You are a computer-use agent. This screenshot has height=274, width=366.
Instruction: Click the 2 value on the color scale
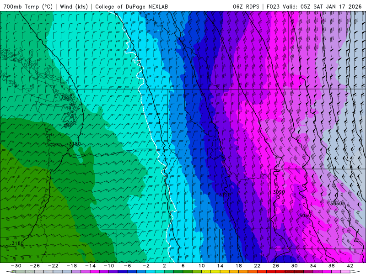click(164, 266)
